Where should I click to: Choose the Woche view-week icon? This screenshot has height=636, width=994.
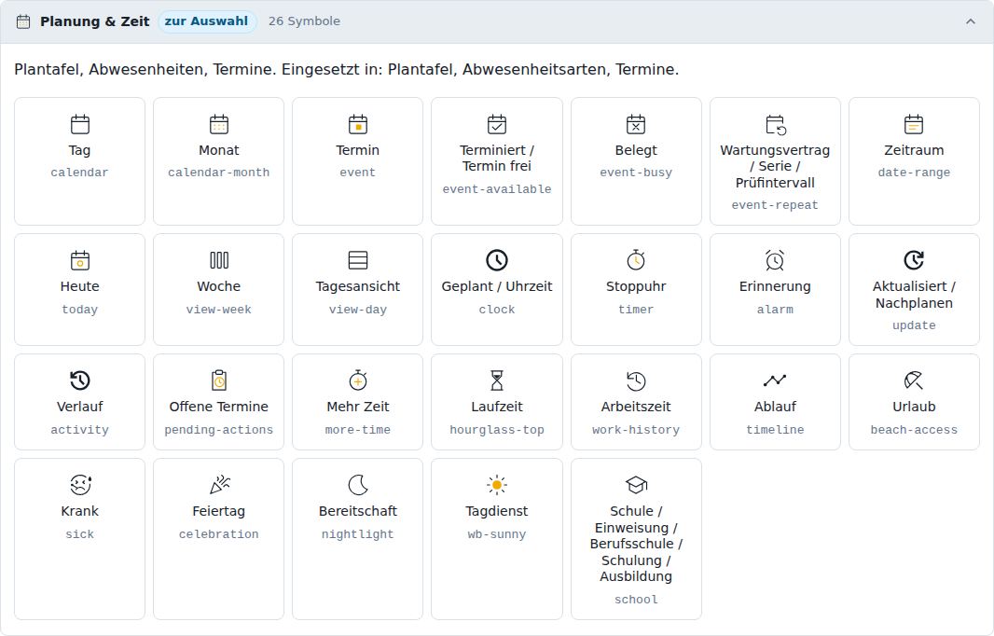(219, 260)
